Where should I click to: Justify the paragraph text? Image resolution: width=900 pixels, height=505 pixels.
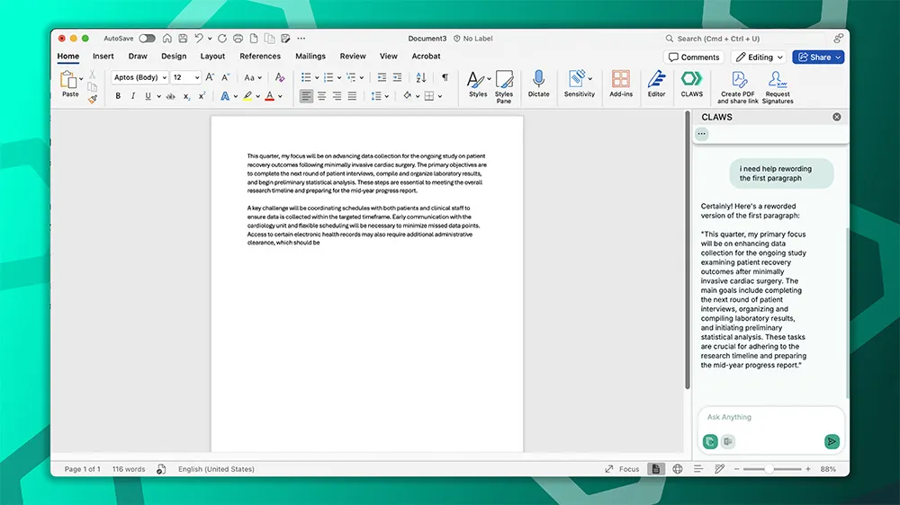click(x=352, y=96)
